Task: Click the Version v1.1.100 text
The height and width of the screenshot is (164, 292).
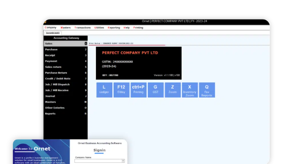Action: point(167,75)
